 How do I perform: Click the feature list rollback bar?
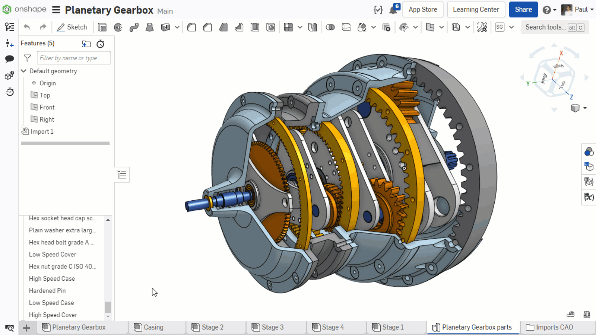click(x=65, y=143)
